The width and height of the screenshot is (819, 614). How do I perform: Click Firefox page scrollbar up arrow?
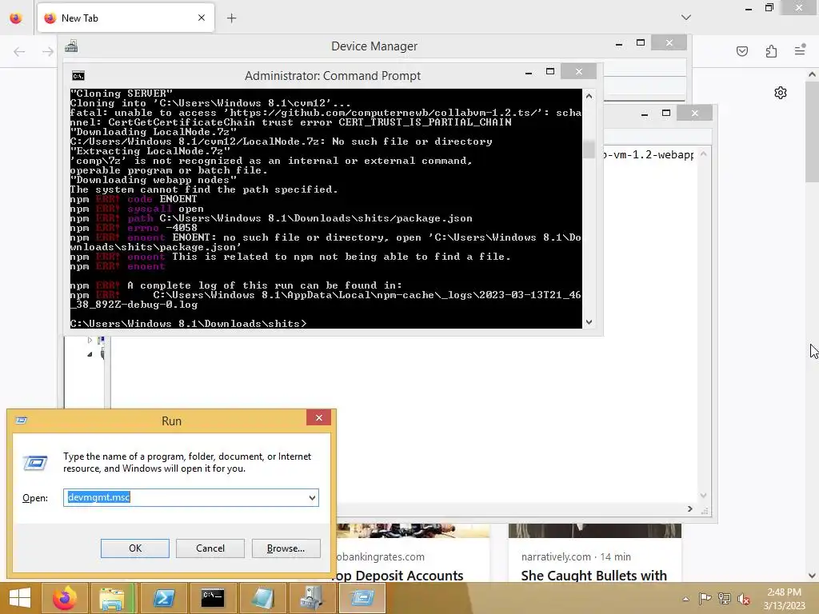812,74
